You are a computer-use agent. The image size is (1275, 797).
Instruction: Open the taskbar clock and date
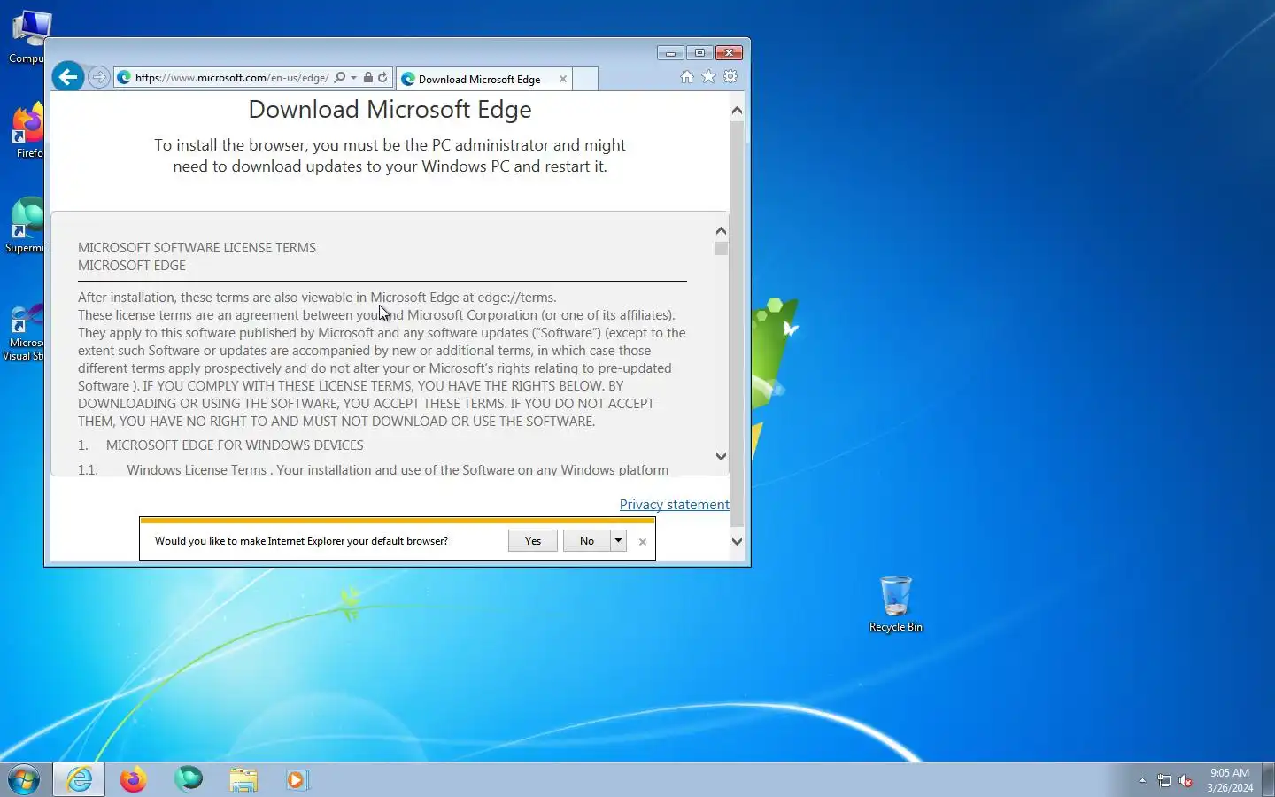coord(1230,780)
